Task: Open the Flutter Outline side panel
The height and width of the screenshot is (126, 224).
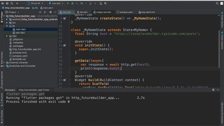Action: [222, 20]
